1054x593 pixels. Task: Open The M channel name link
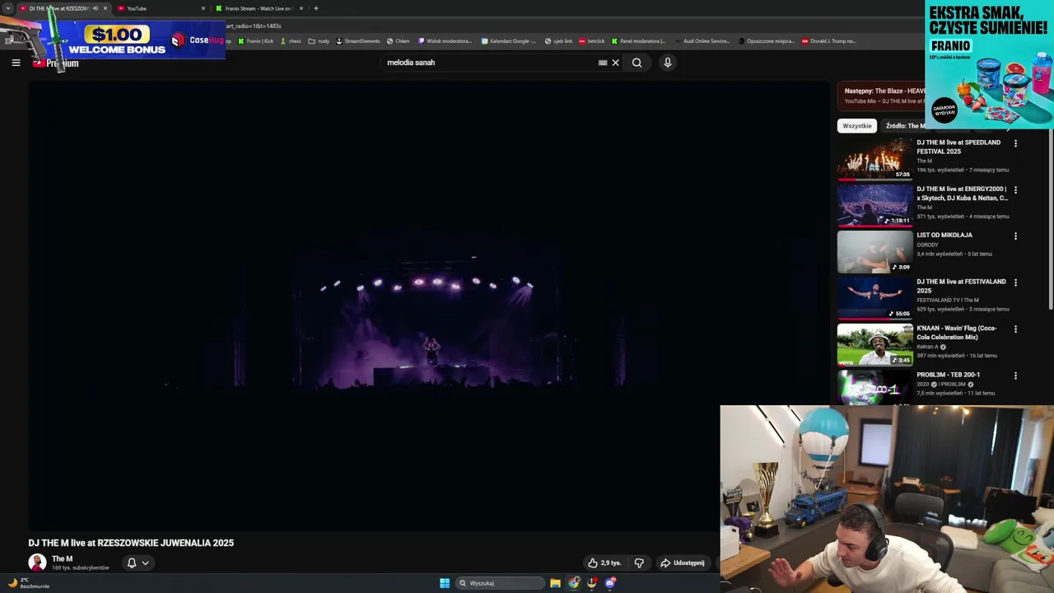point(63,559)
